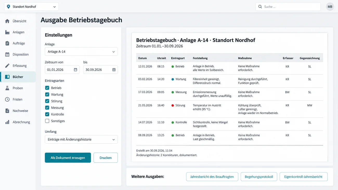
Task: Click the home icon beside Übersicht
Action: point(7,21)
